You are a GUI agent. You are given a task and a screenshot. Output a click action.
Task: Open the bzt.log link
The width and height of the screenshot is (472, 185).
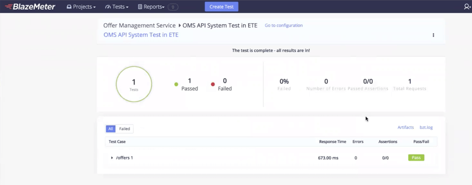426,128
